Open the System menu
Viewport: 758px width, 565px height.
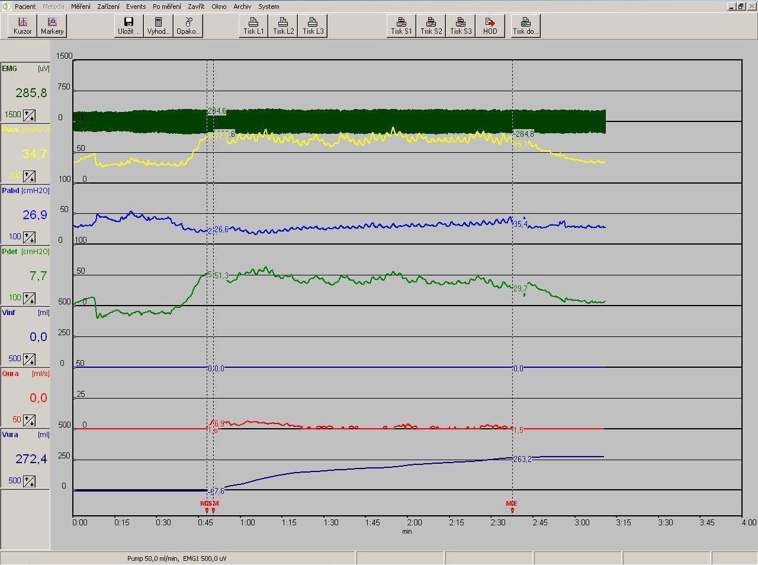click(268, 7)
